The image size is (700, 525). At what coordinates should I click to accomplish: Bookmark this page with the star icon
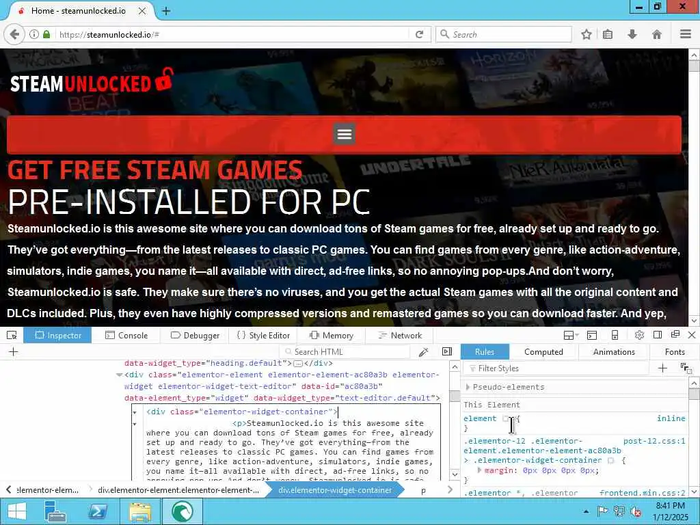[x=587, y=34]
